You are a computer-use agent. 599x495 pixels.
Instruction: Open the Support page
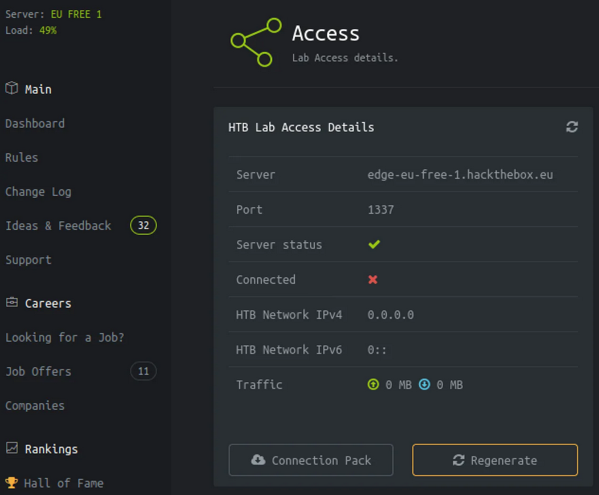(x=28, y=260)
